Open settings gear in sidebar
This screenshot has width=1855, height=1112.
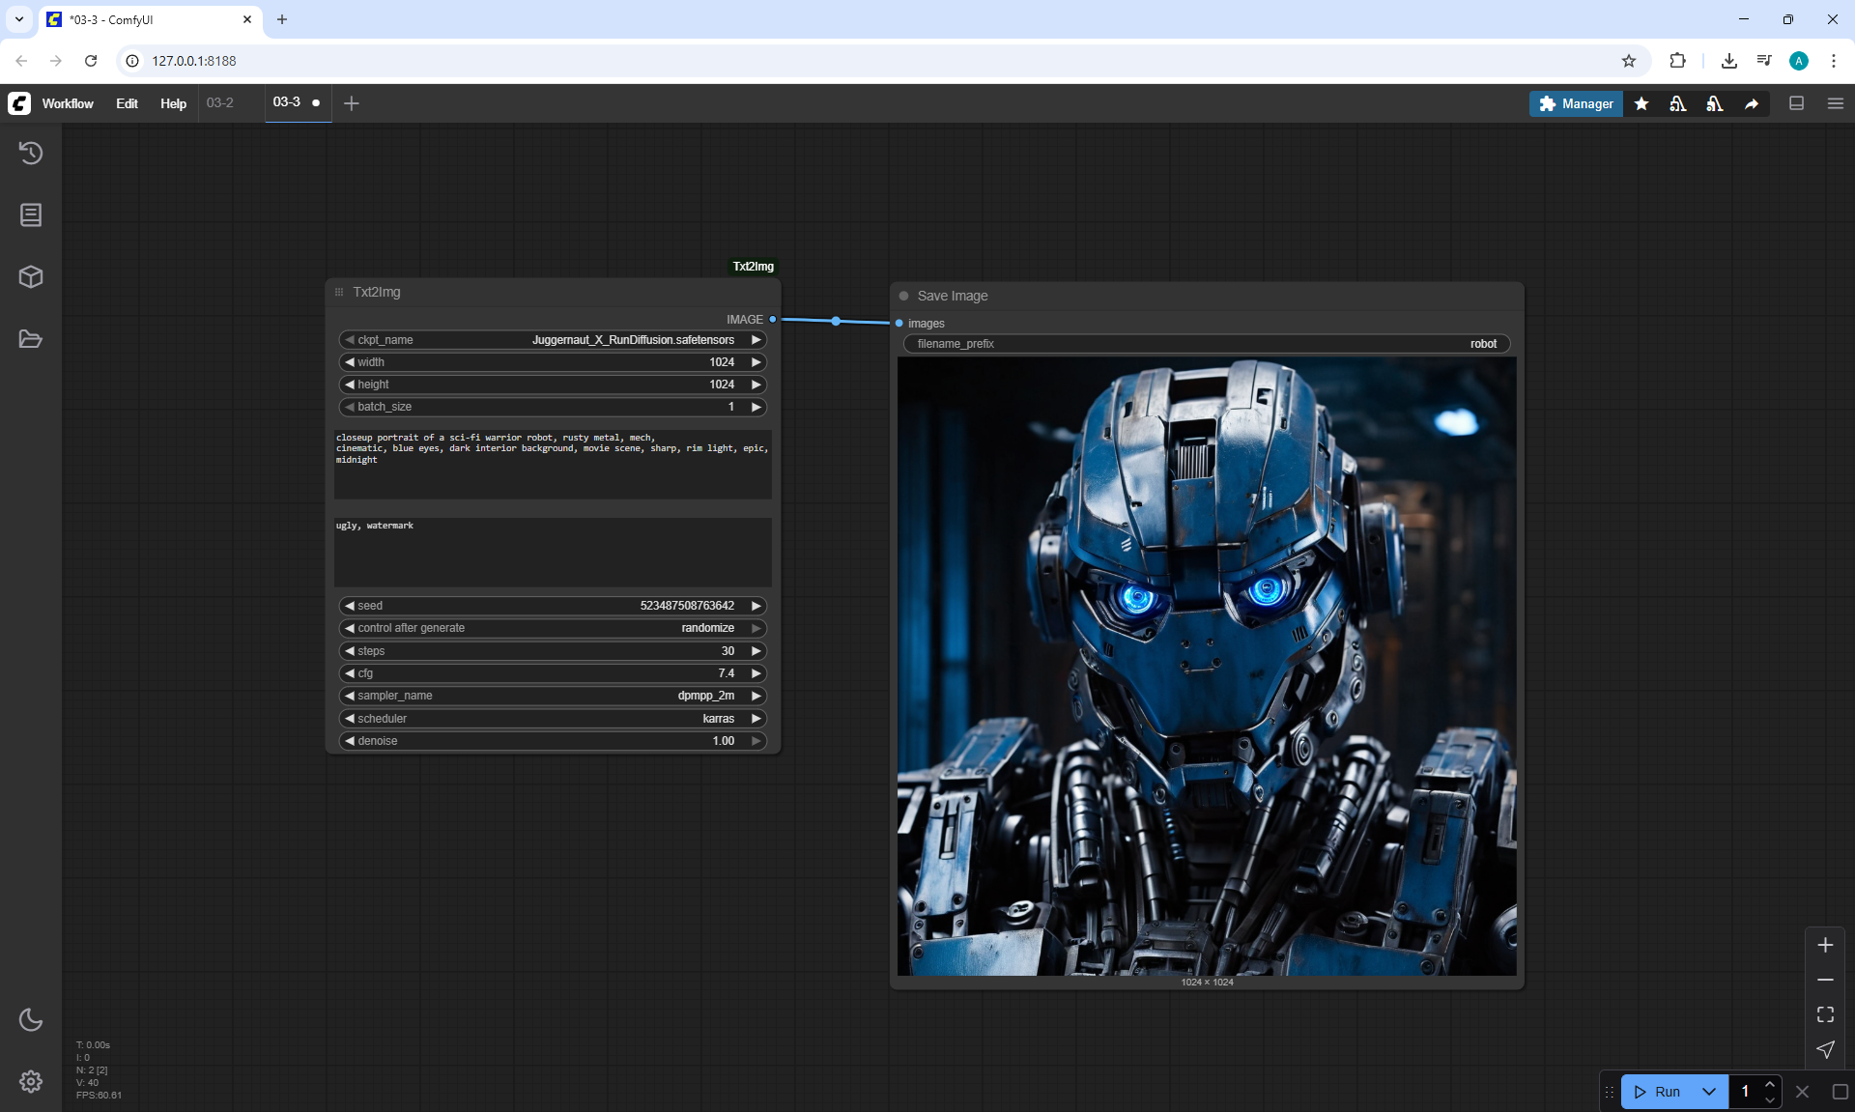(x=31, y=1081)
